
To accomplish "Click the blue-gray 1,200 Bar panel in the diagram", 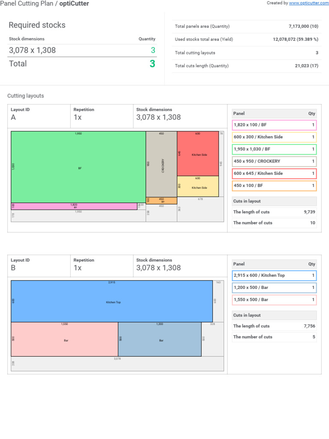I will click(x=160, y=340).
